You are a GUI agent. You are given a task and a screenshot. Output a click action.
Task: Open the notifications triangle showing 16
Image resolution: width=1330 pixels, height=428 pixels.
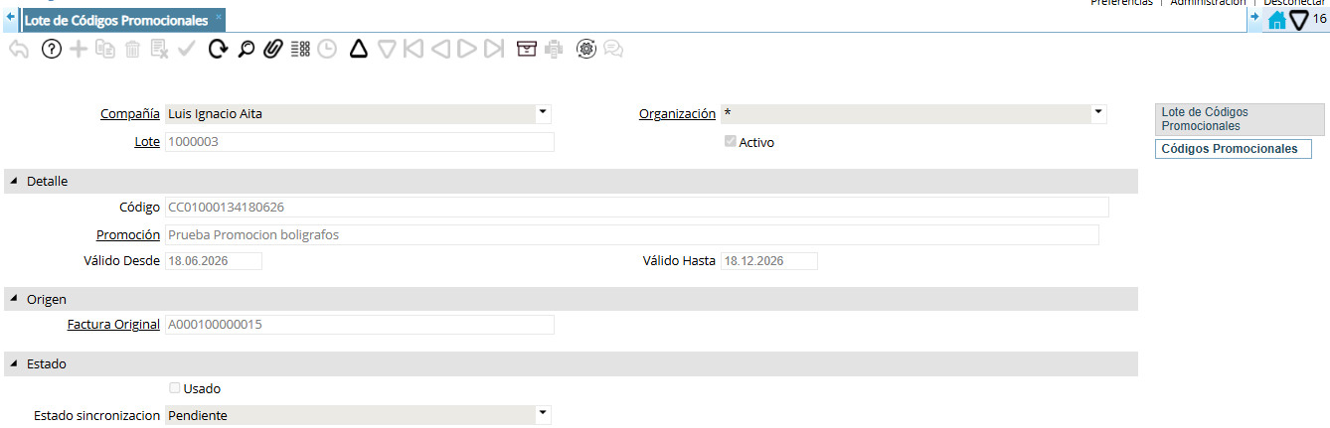(1298, 19)
